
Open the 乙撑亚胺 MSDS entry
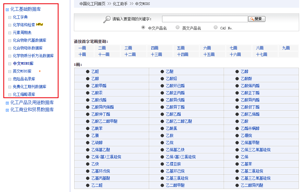pyautogui.click(x=174, y=164)
